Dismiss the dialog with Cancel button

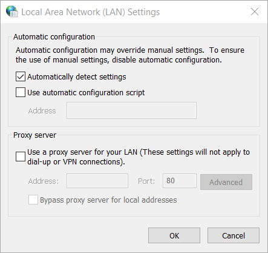234,235
